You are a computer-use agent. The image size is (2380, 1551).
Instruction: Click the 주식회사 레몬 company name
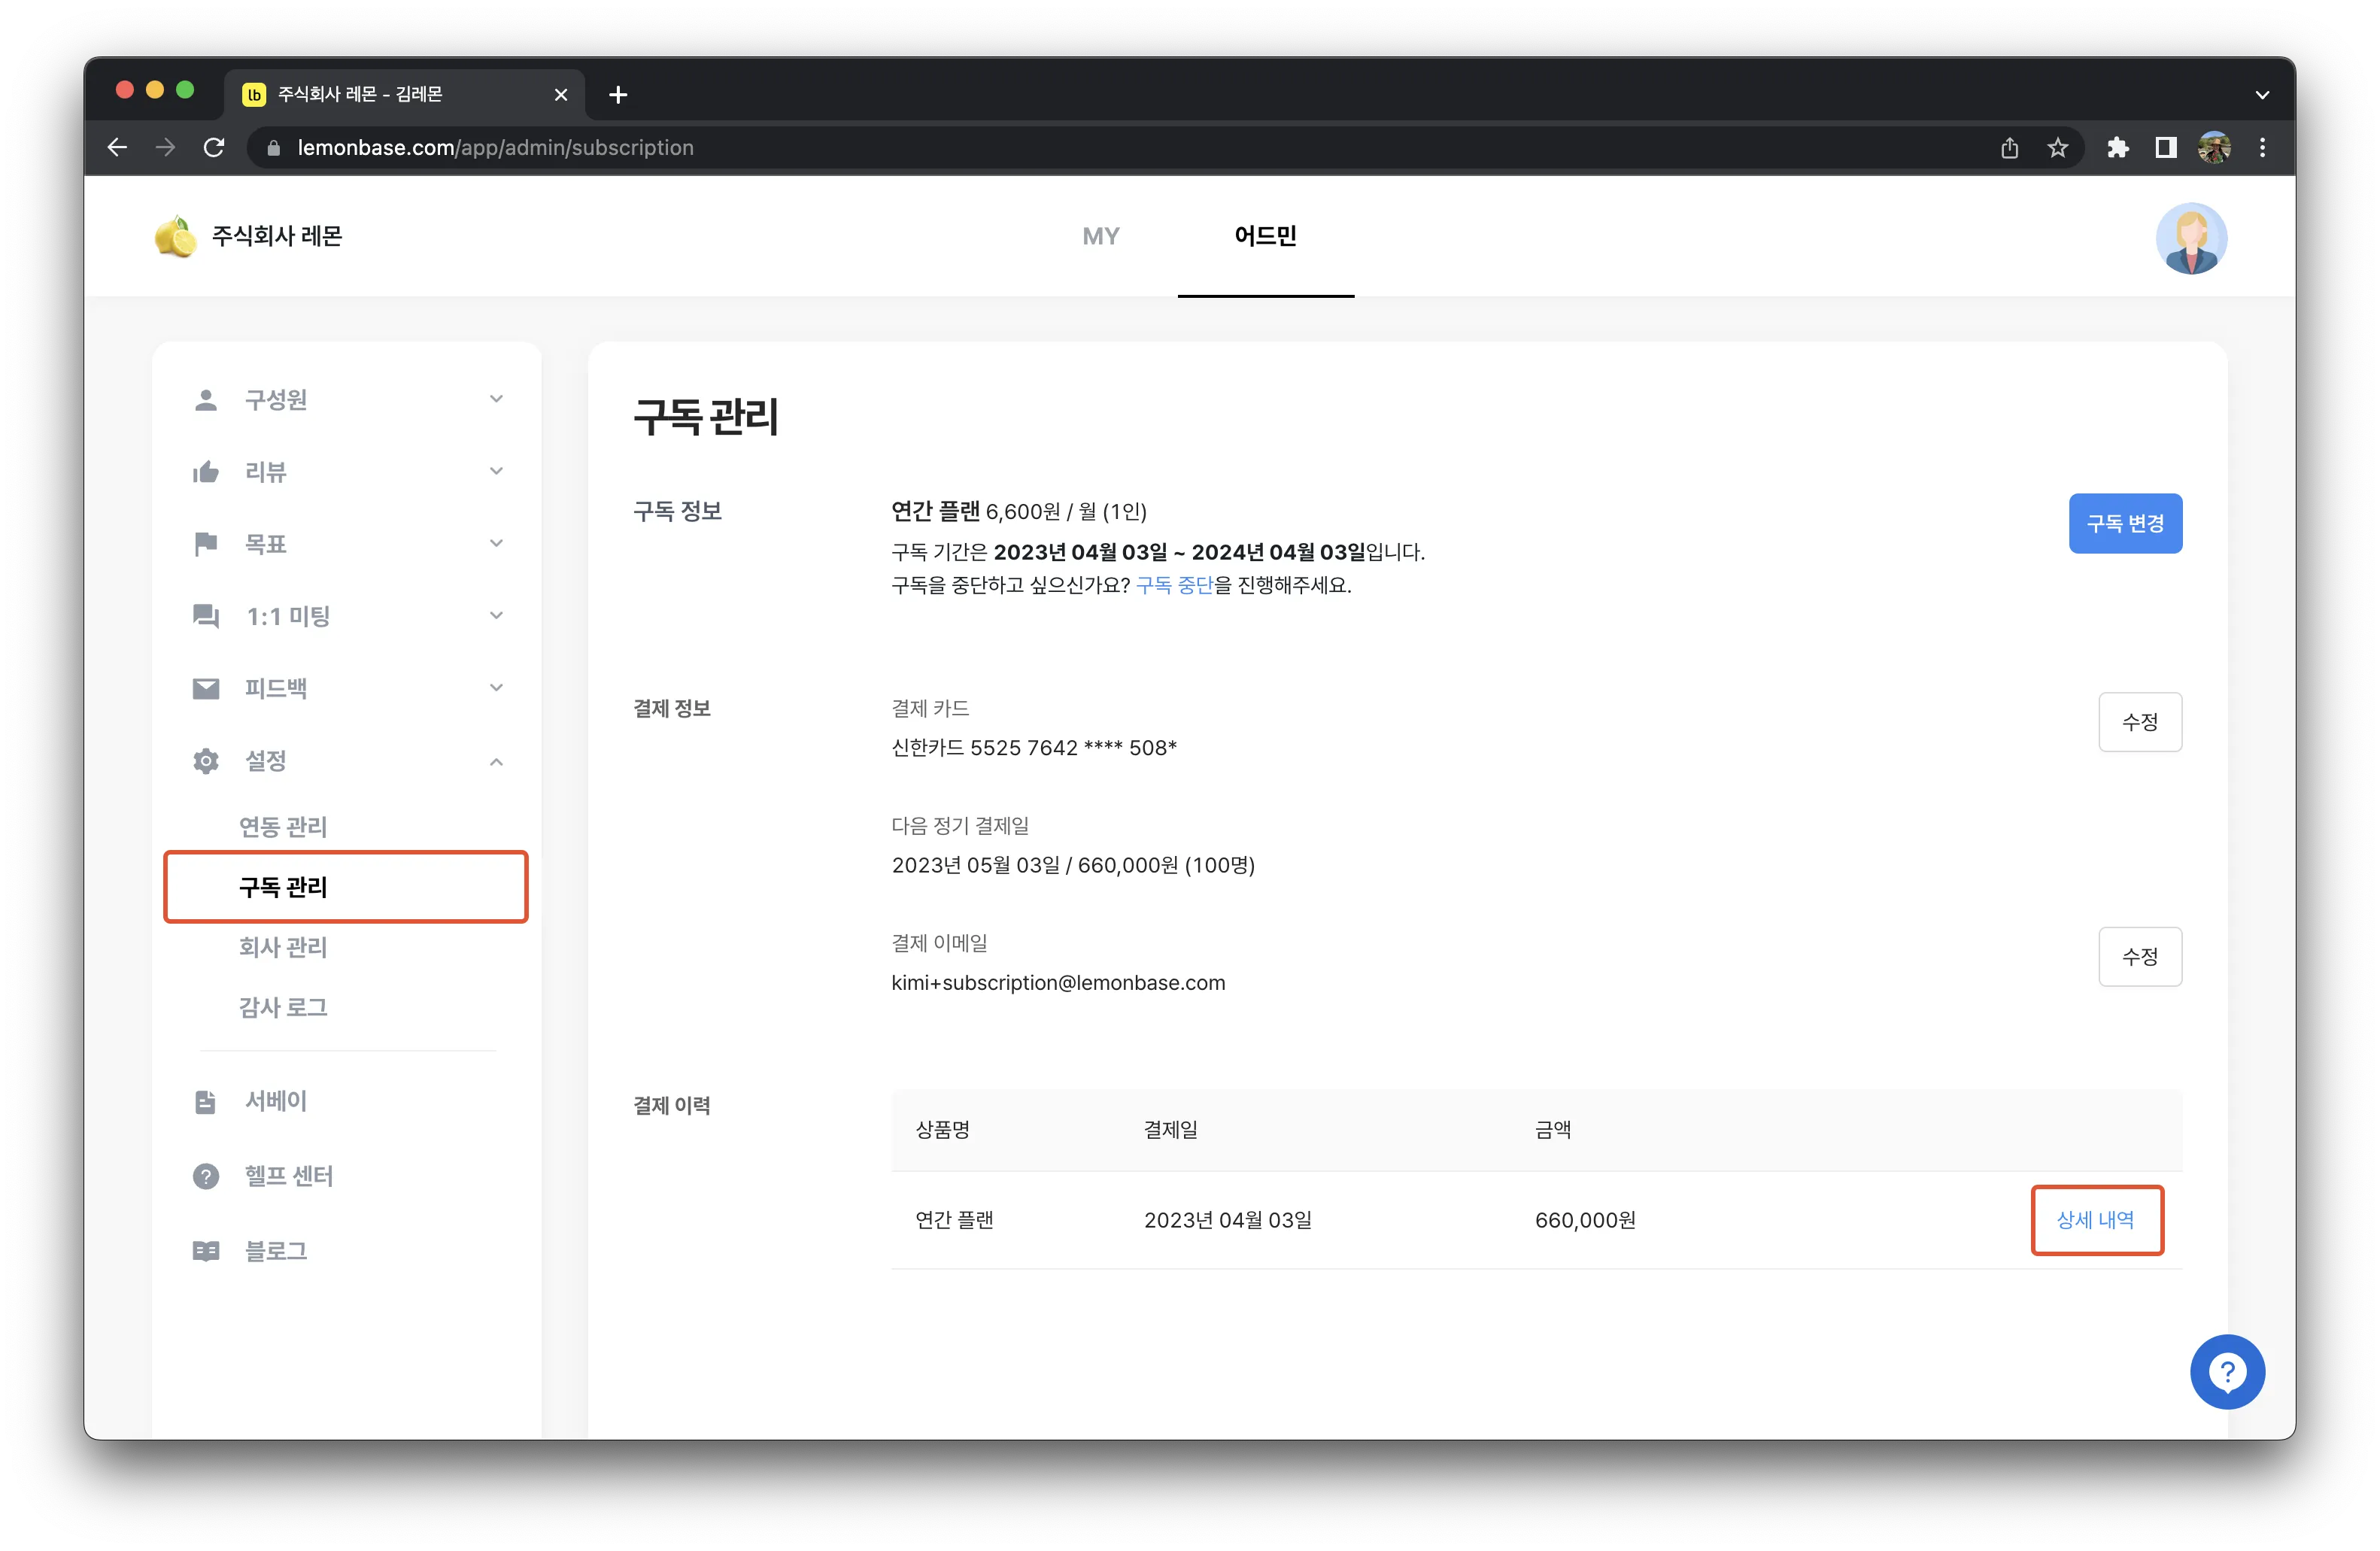[x=277, y=236]
